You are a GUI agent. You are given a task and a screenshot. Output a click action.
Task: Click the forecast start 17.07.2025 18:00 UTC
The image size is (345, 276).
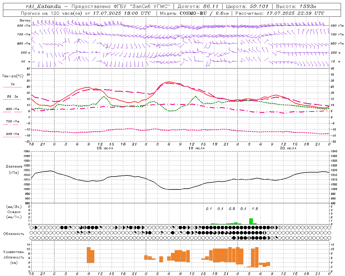coord(122,13)
